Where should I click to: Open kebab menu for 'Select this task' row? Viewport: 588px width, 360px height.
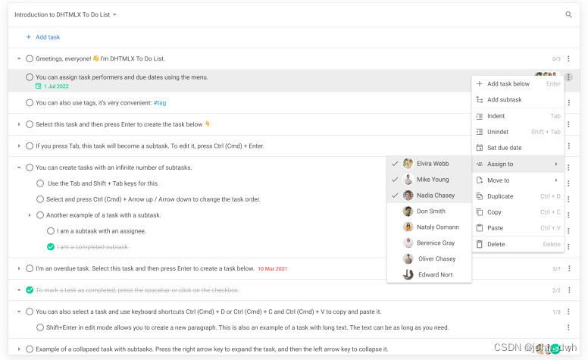click(x=568, y=124)
